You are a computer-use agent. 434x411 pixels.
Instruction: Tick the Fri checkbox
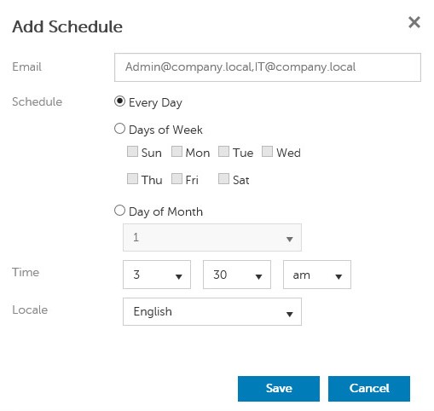click(176, 179)
